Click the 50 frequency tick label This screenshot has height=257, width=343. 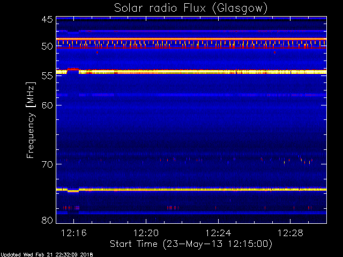[x=47, y=47]
